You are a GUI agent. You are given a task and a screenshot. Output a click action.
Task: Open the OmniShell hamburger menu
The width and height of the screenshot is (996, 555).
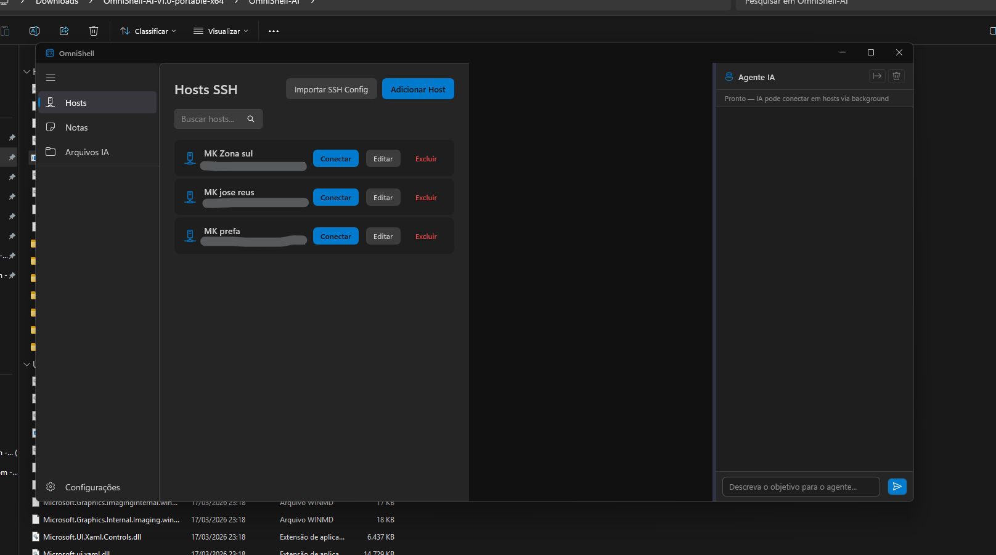(51, 78)
